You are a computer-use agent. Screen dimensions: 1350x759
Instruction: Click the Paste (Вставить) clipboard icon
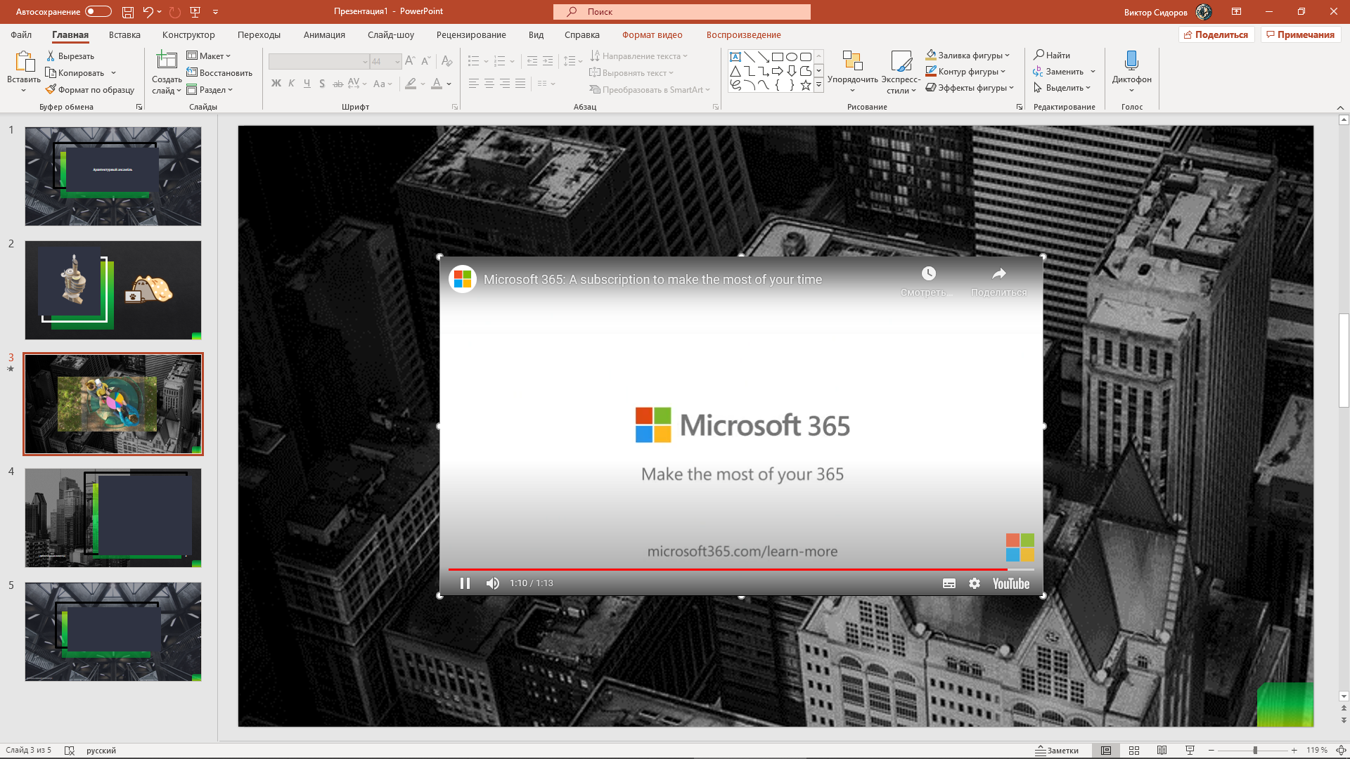coord(24,62)
